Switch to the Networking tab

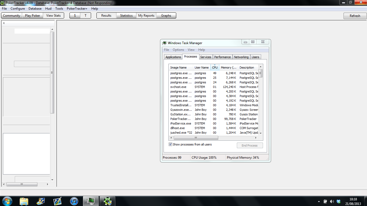point(241,57)
